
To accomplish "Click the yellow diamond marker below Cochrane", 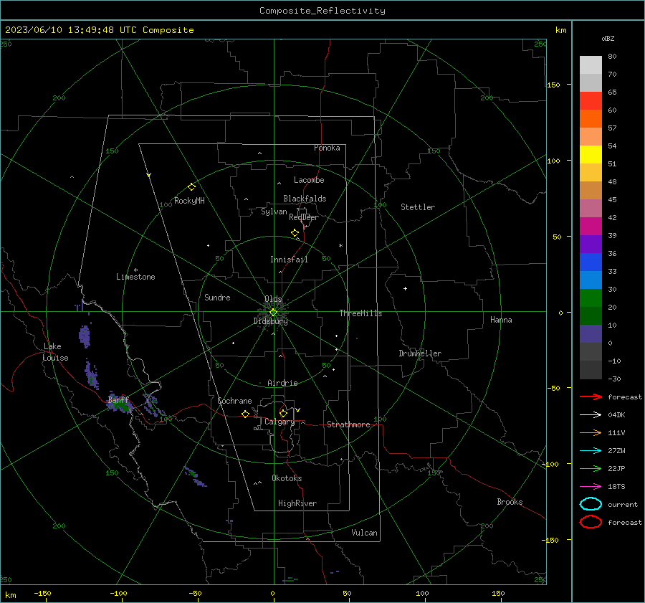I will (x=245, y=414).
